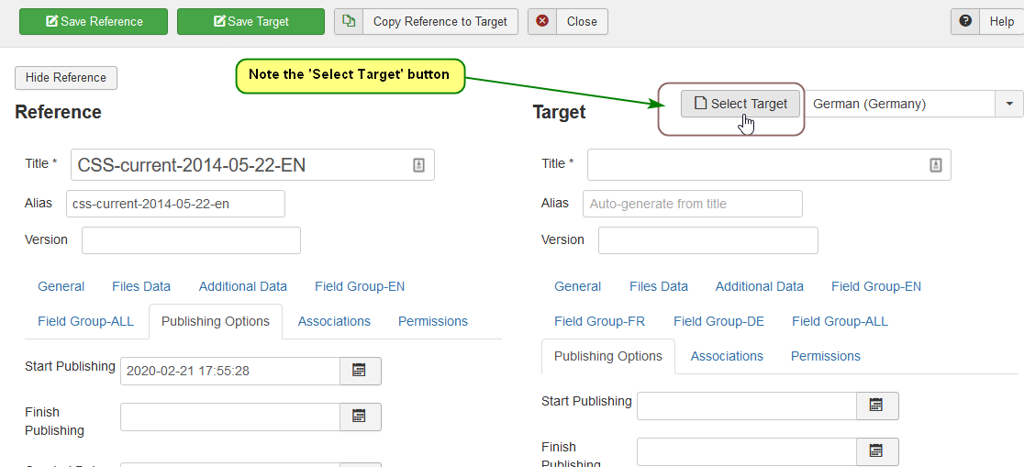Open Target Field Group-FR tab

tap(599, 321)
